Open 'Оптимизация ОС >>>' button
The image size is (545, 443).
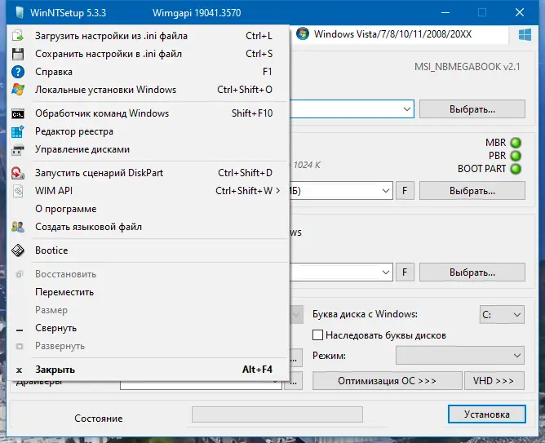tap(388, 381)
